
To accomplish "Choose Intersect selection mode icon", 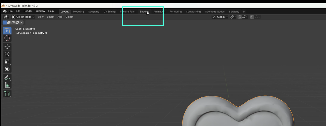I will 22,23.
